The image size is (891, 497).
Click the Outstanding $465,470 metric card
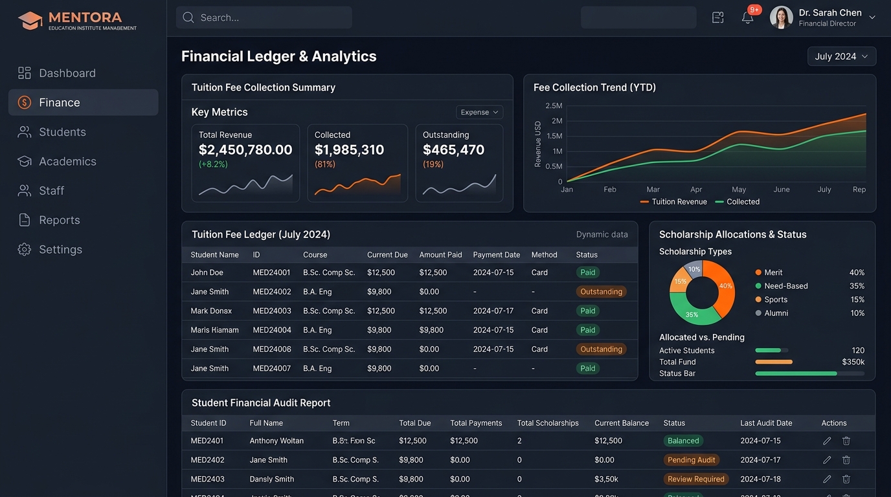point(459,163)
